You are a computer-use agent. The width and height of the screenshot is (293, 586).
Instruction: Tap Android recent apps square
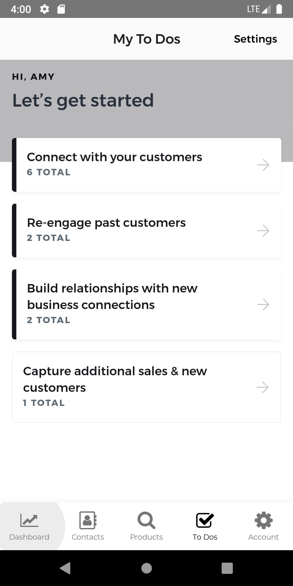point(227,568)
